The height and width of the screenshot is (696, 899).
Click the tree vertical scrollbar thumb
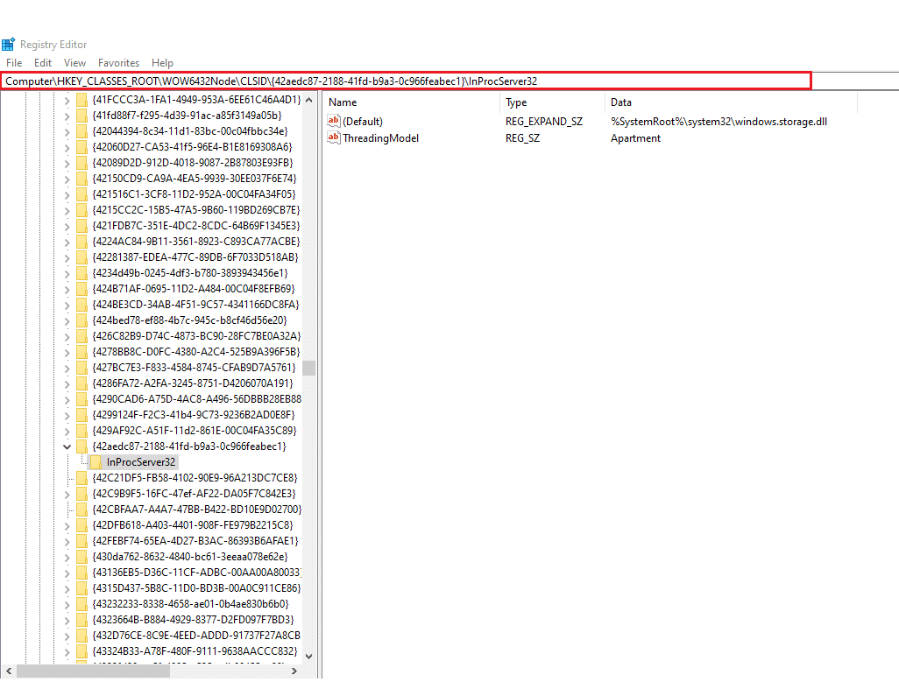[x=309, y=368]
